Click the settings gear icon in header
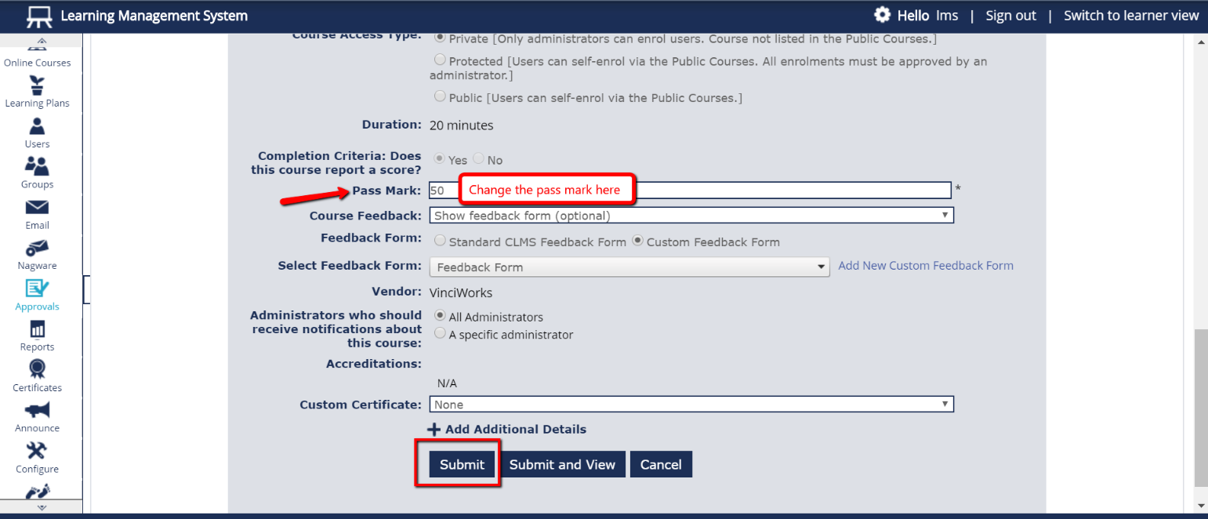The width and height of the screenshot is (1208, 519). [x=883, y=15]
